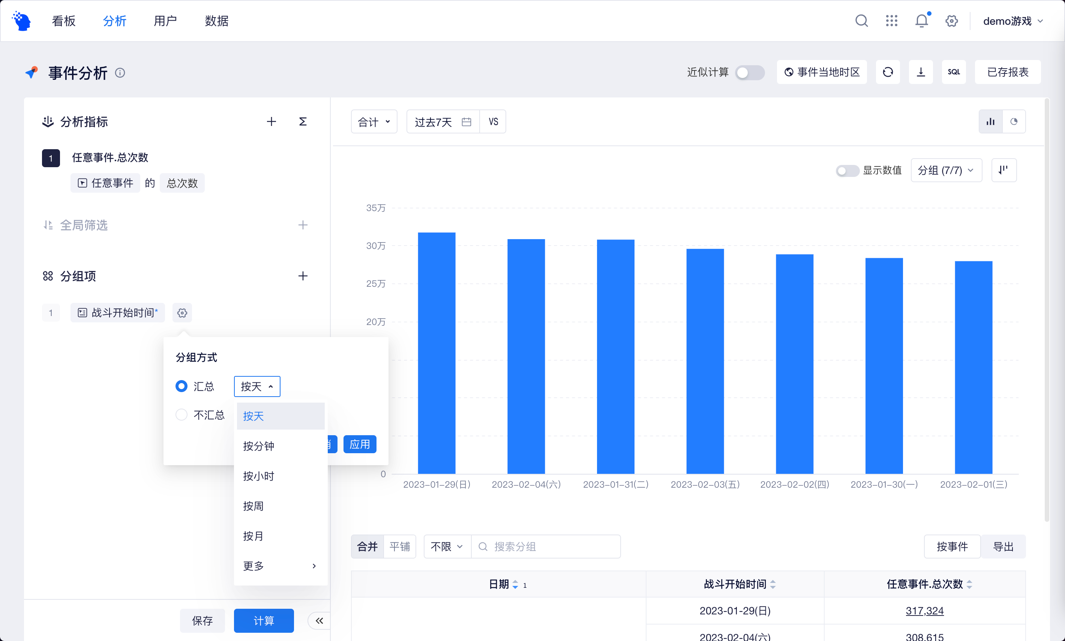Click the search magnifier icon
This screenshot has height=641, width=1065.
pyautogui.click(x=861, y=21)
